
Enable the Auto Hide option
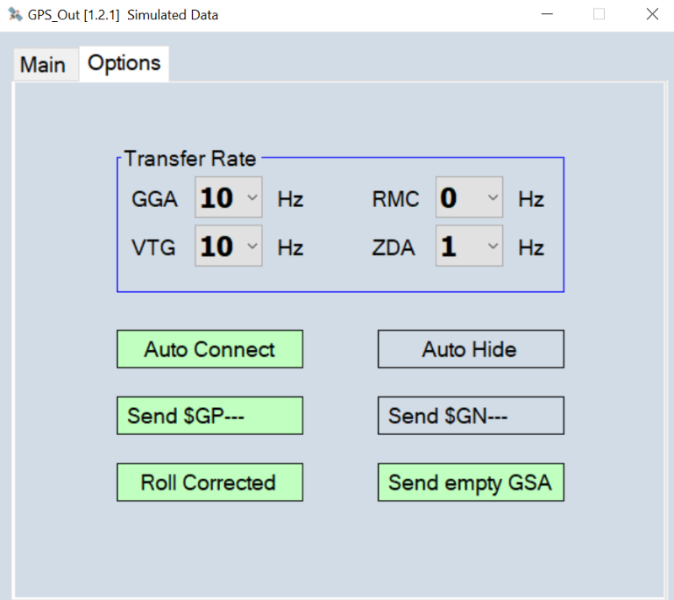[x=470, y=349]
